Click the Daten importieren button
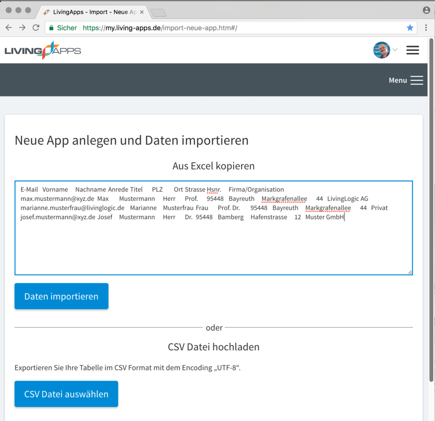 tap(61, 296)
